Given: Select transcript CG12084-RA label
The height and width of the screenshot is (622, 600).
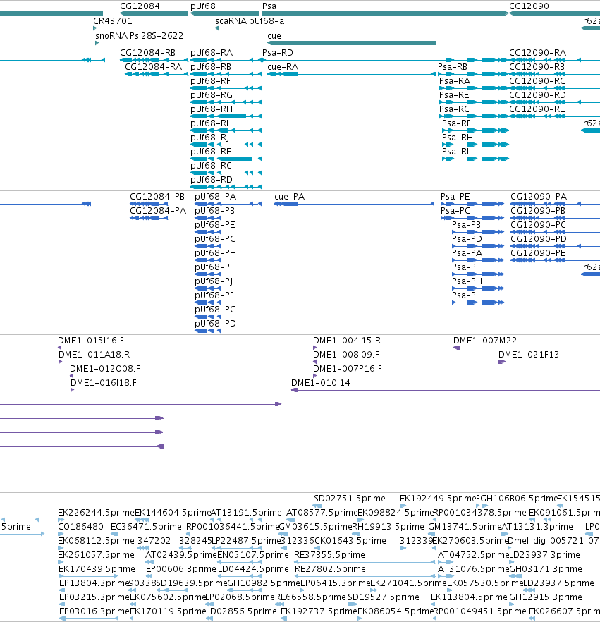Looking at the screenshot, I should [x=154, y=66].
